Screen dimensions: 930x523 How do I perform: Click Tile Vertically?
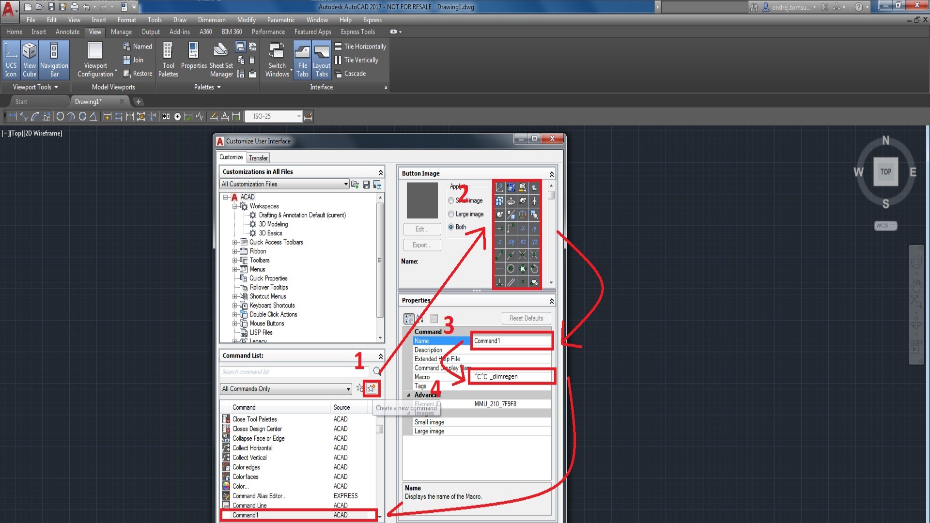point(356,60)
